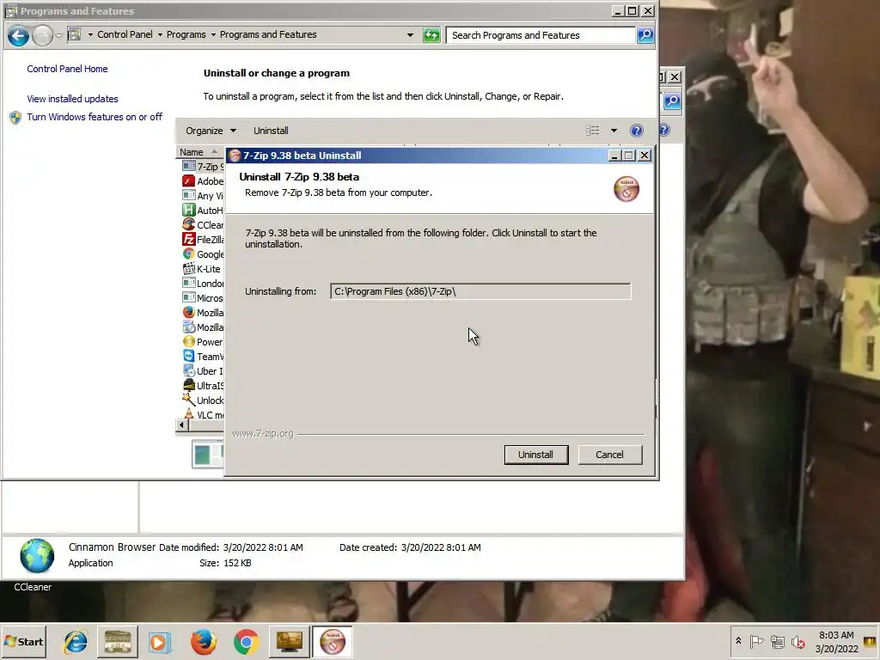This screenshot has height=660, width=880.
Task: Click the Programs breadcrumb
Action: (x=186, y=34)
